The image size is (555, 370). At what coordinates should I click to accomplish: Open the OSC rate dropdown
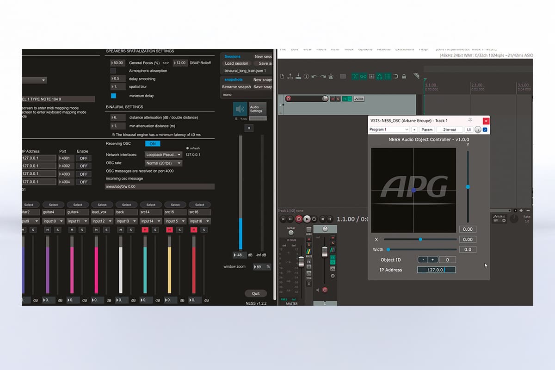(x=163, y=163)
